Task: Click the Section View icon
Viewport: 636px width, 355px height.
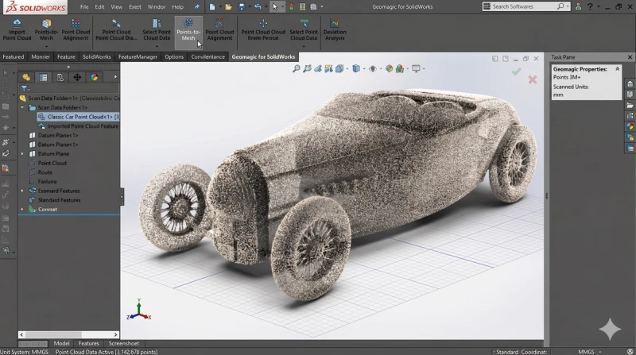Action: point(328,68)
